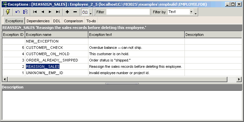Add a new exception with plus icon
The image size is (244, 122).
[67, 12]
